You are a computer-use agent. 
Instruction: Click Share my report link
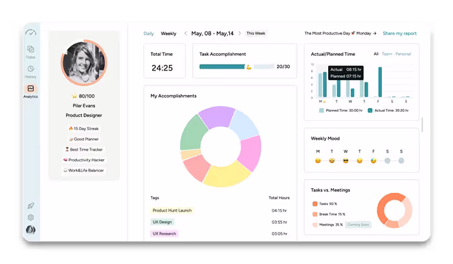[399, 33]
